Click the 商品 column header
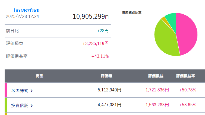The height and width of the screenshot is (115, 205). pos(39,76)
